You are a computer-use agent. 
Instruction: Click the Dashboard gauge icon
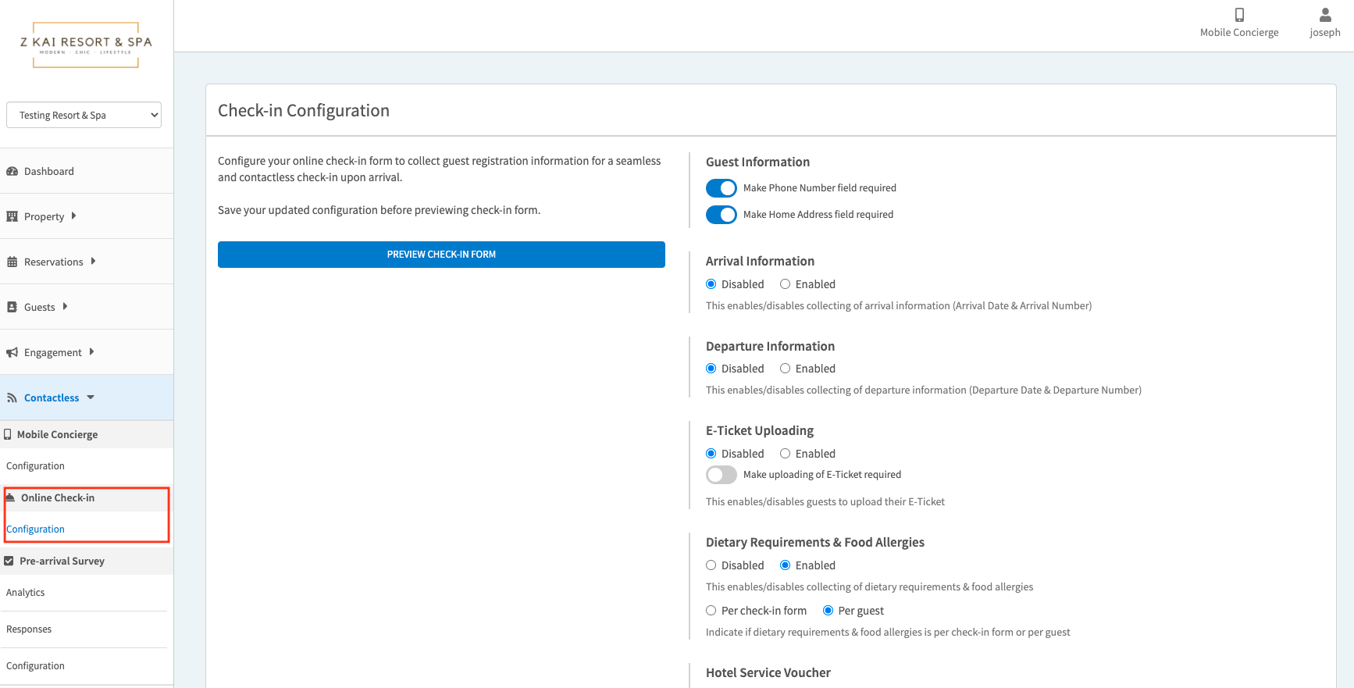(12, 172)
